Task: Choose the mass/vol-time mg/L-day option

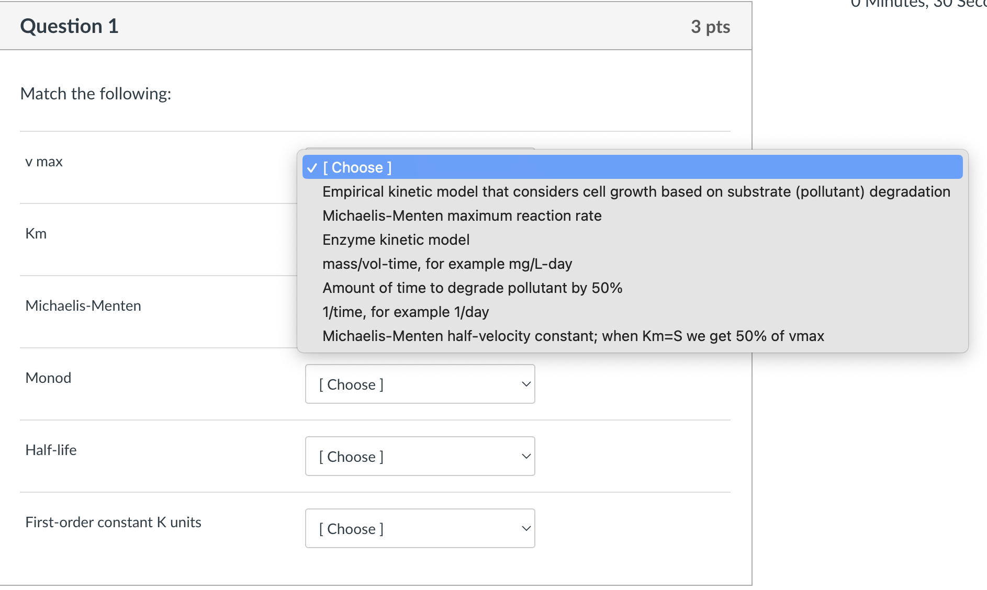Action: pos(447,264)
